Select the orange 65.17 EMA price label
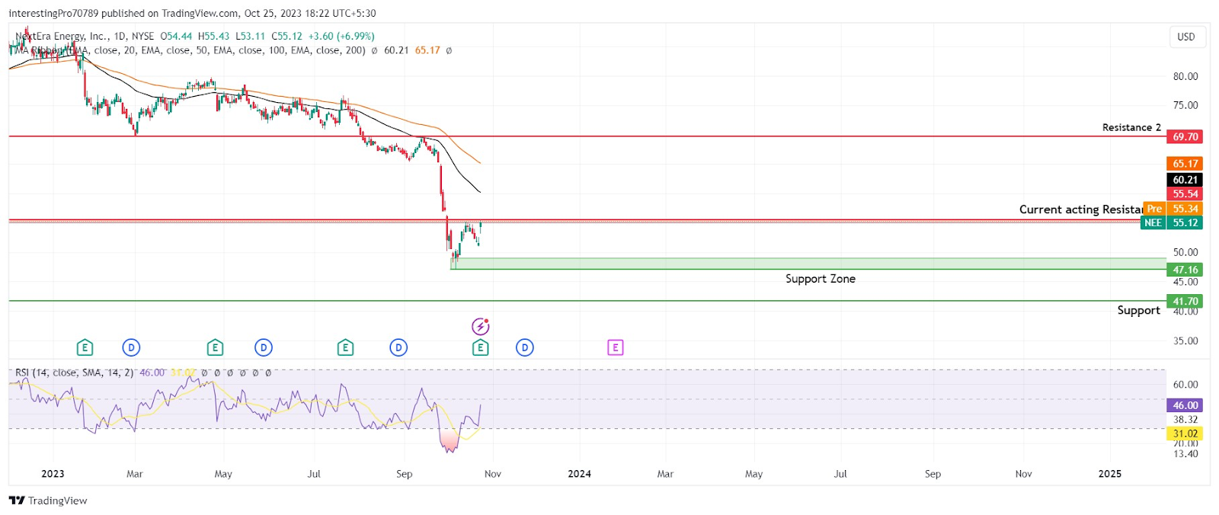This screenshot has width=1219, height=515. [1185, 164]
